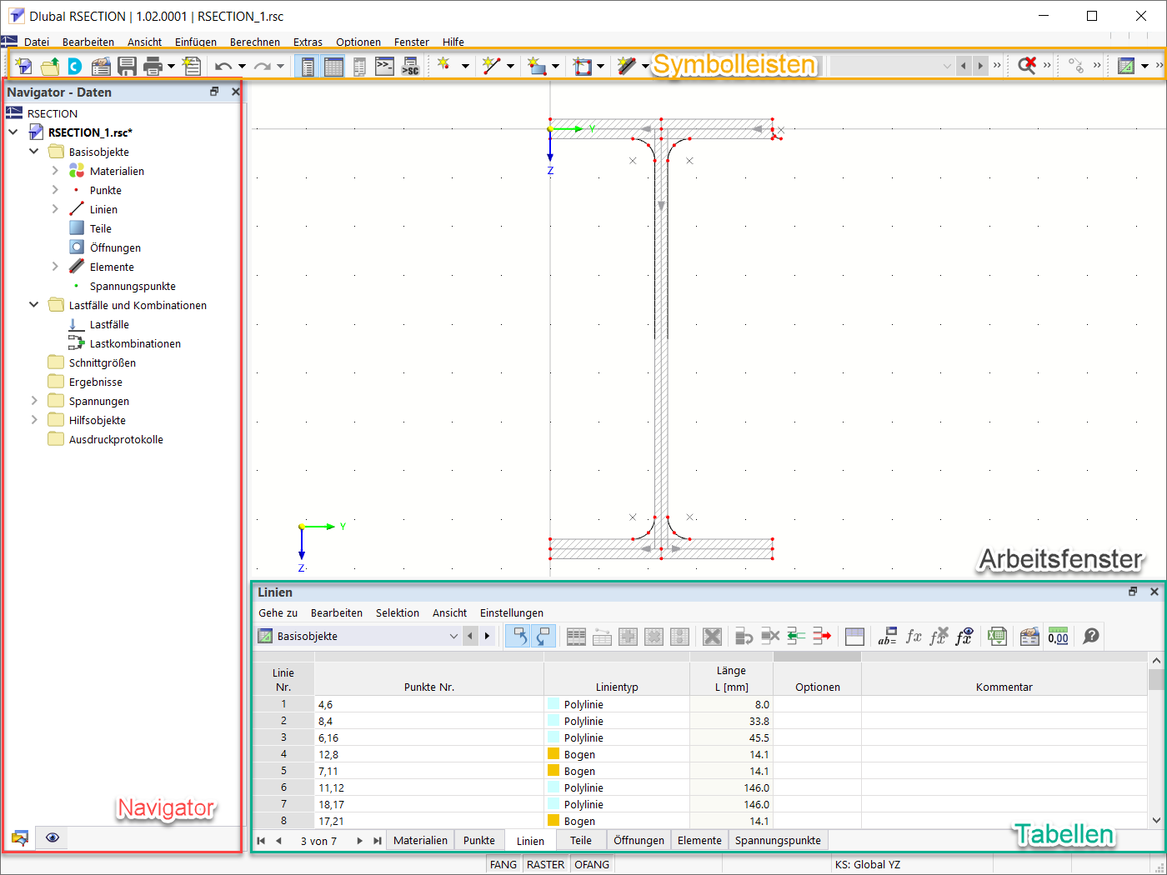Toggle the RASTER grid status button
Screen dimensions: 1167x875
point(545,864)
